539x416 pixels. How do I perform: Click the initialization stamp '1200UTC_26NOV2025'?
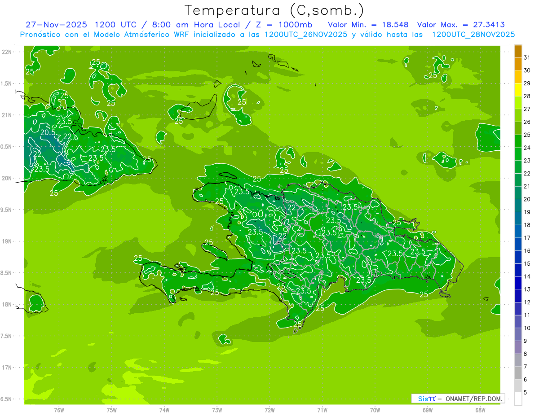click(x=305, y=34)
